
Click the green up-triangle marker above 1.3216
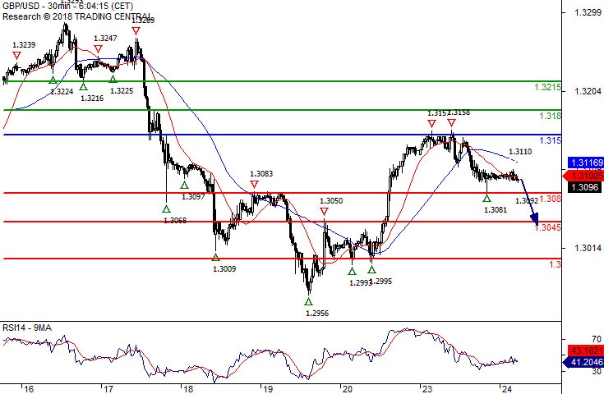click(83, 86)
